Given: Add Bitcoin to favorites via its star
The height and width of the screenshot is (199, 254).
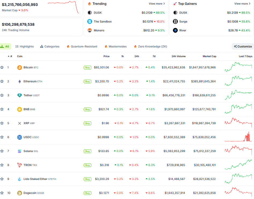Looking at the screenshot, I should pyautogui.click(x=2, y=67).
